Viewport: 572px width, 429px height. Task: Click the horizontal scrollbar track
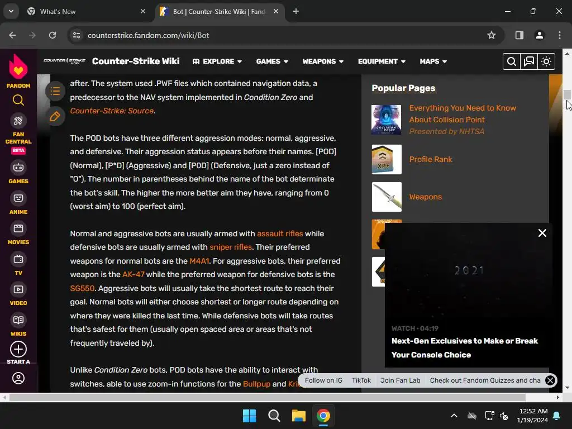(x=280, y=397)
